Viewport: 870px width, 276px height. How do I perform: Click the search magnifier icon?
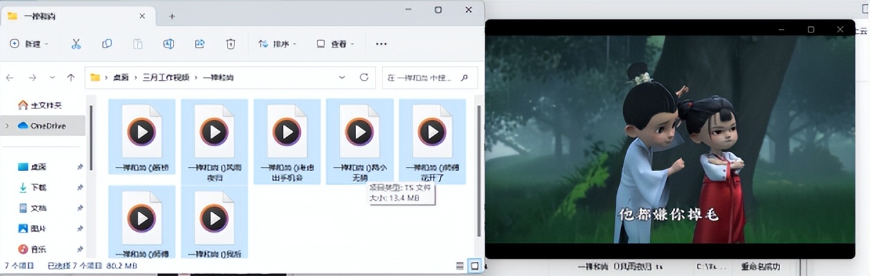tap(466, 77)
